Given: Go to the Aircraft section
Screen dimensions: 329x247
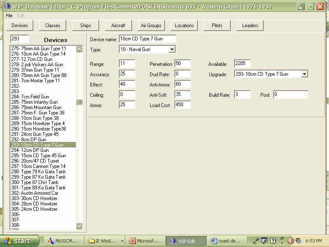Looking at the screenshot, I should point(118,26).
